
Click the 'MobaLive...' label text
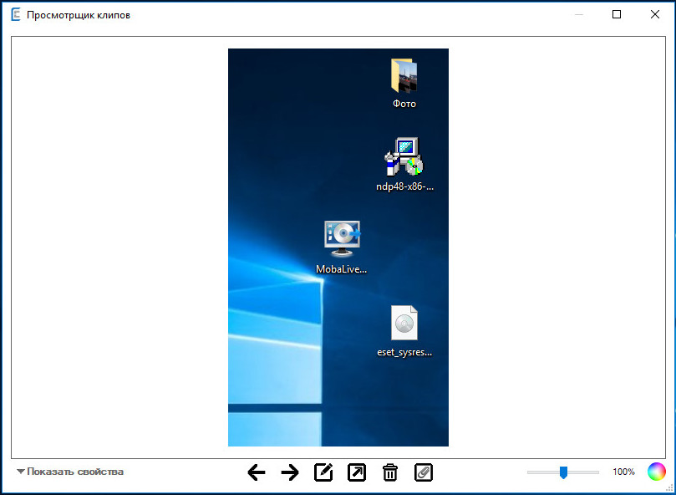342,269
